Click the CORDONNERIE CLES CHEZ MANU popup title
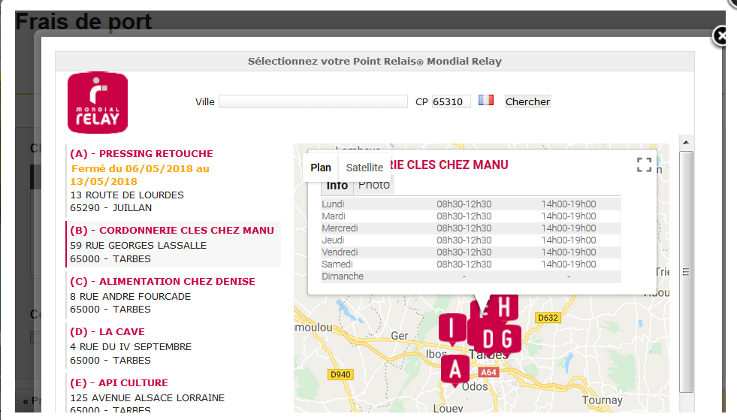This screenshot has height=420, width=737. point(449,165)
